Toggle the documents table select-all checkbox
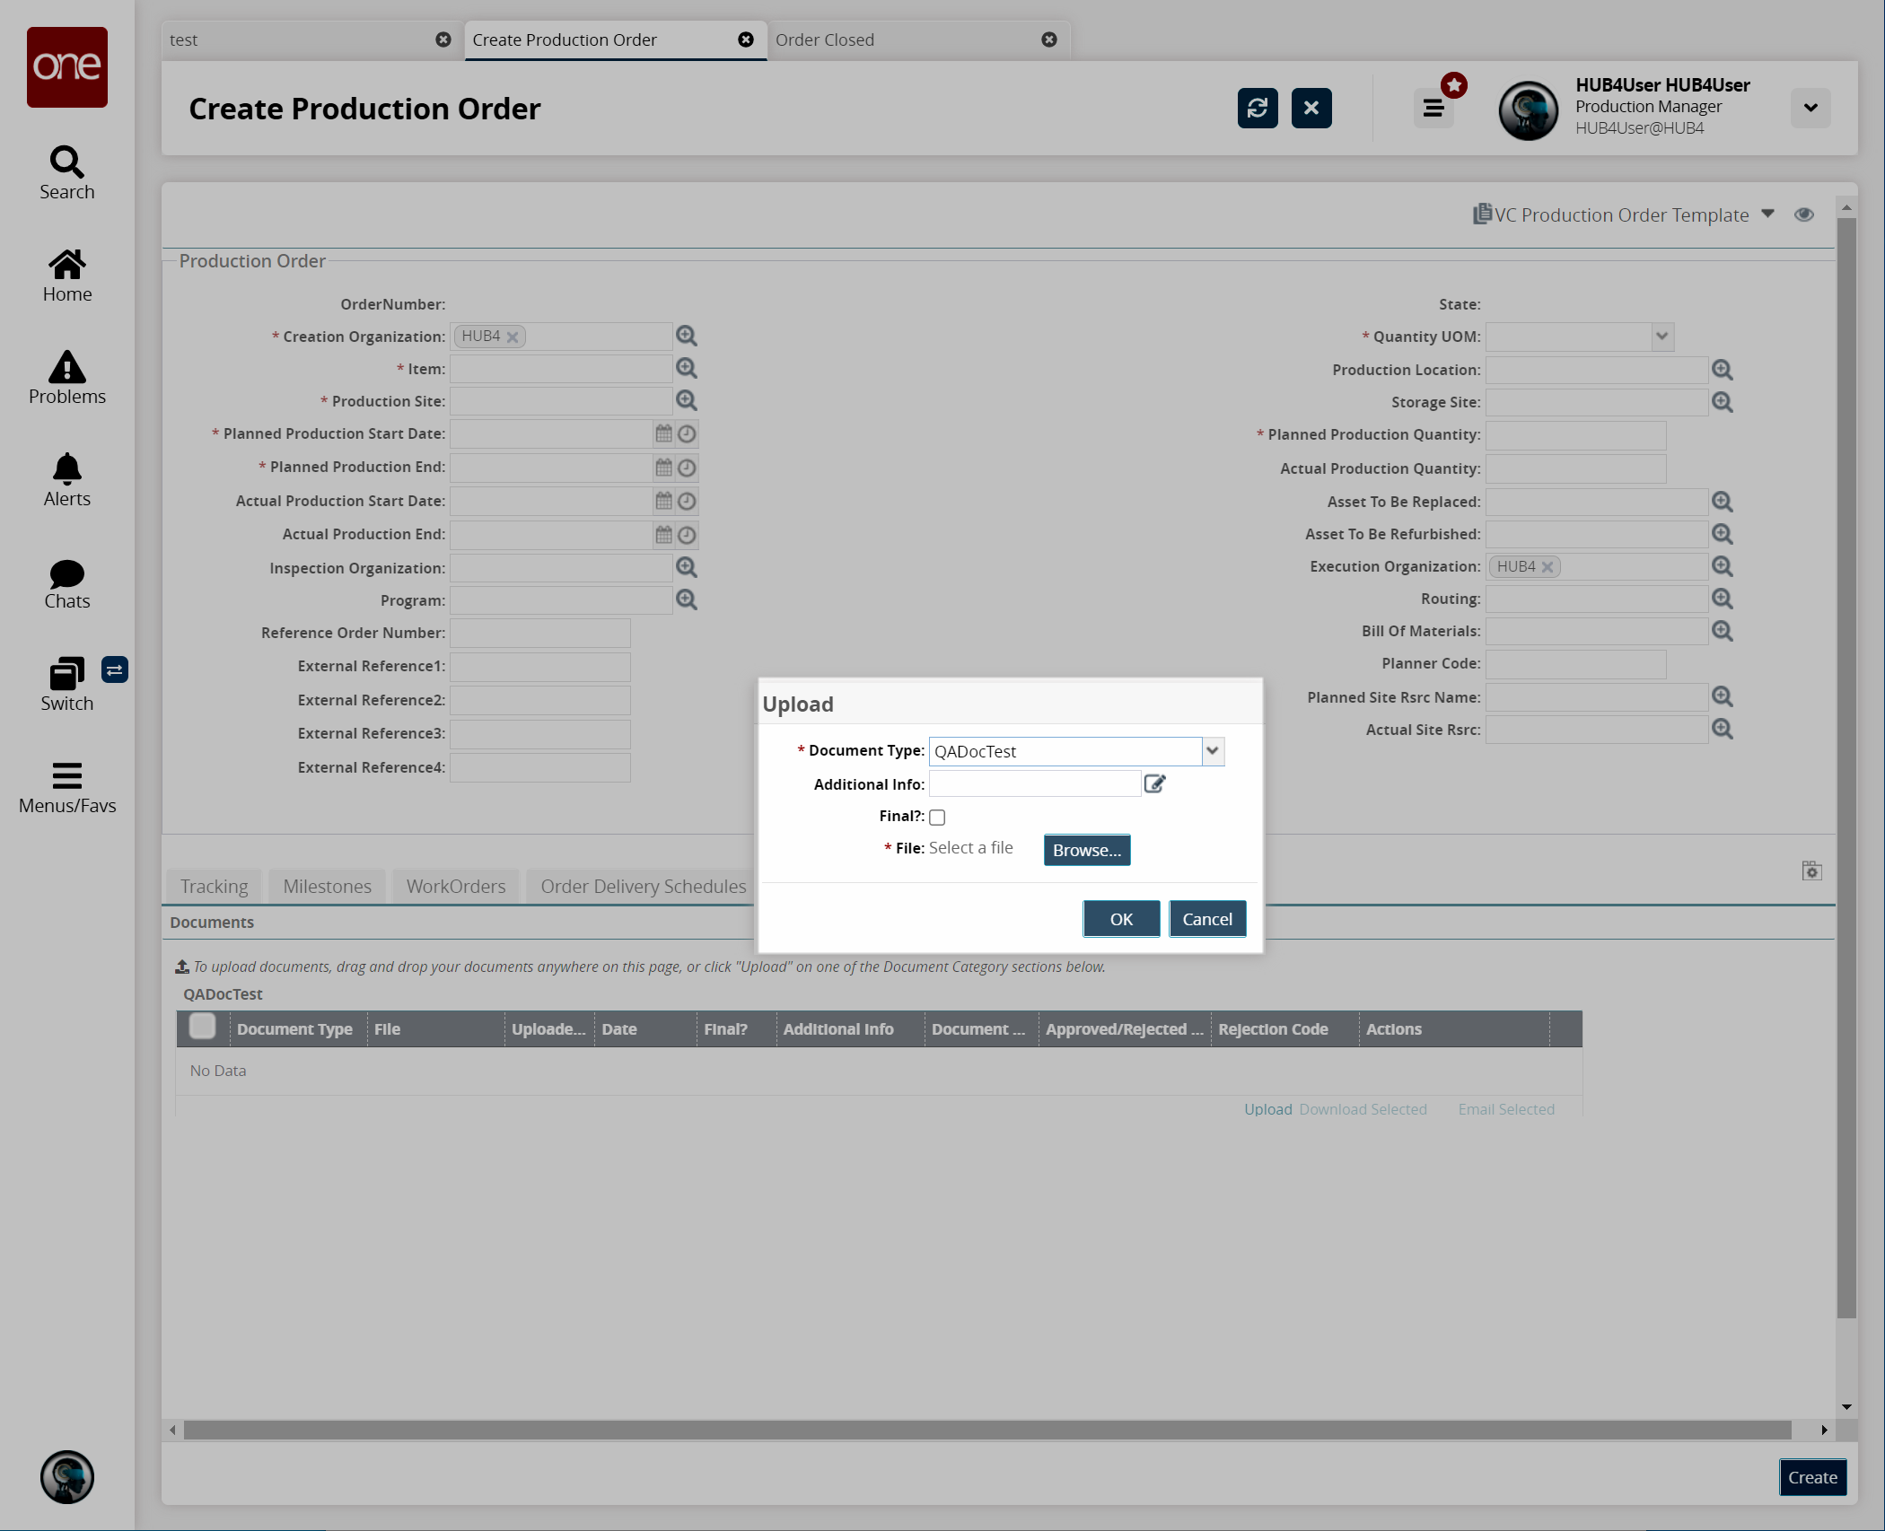 [203, 1026]
